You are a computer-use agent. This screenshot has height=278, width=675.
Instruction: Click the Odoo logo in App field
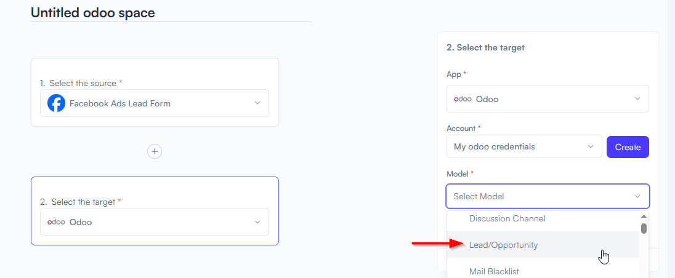pos(463,99)
